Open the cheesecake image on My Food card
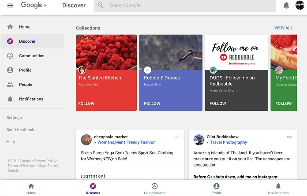 point(284,52)
